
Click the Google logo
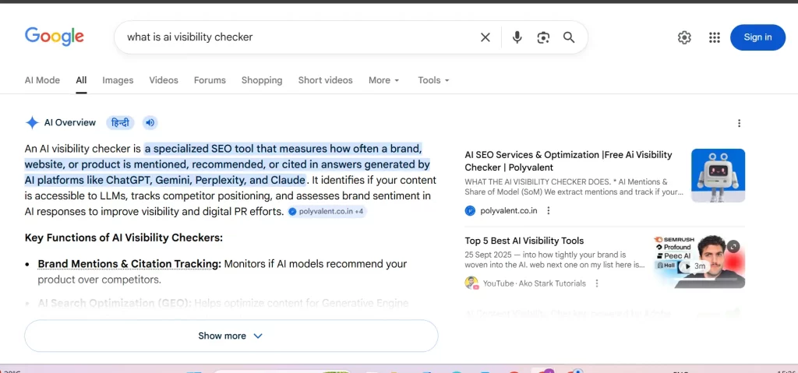[x=55, y=37]
